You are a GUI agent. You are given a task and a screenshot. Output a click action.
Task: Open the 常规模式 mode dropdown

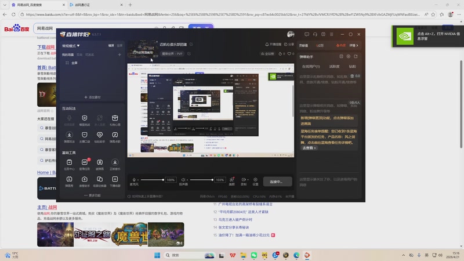point(71,46)
